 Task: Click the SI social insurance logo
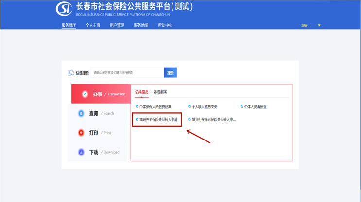coord(64,9)
